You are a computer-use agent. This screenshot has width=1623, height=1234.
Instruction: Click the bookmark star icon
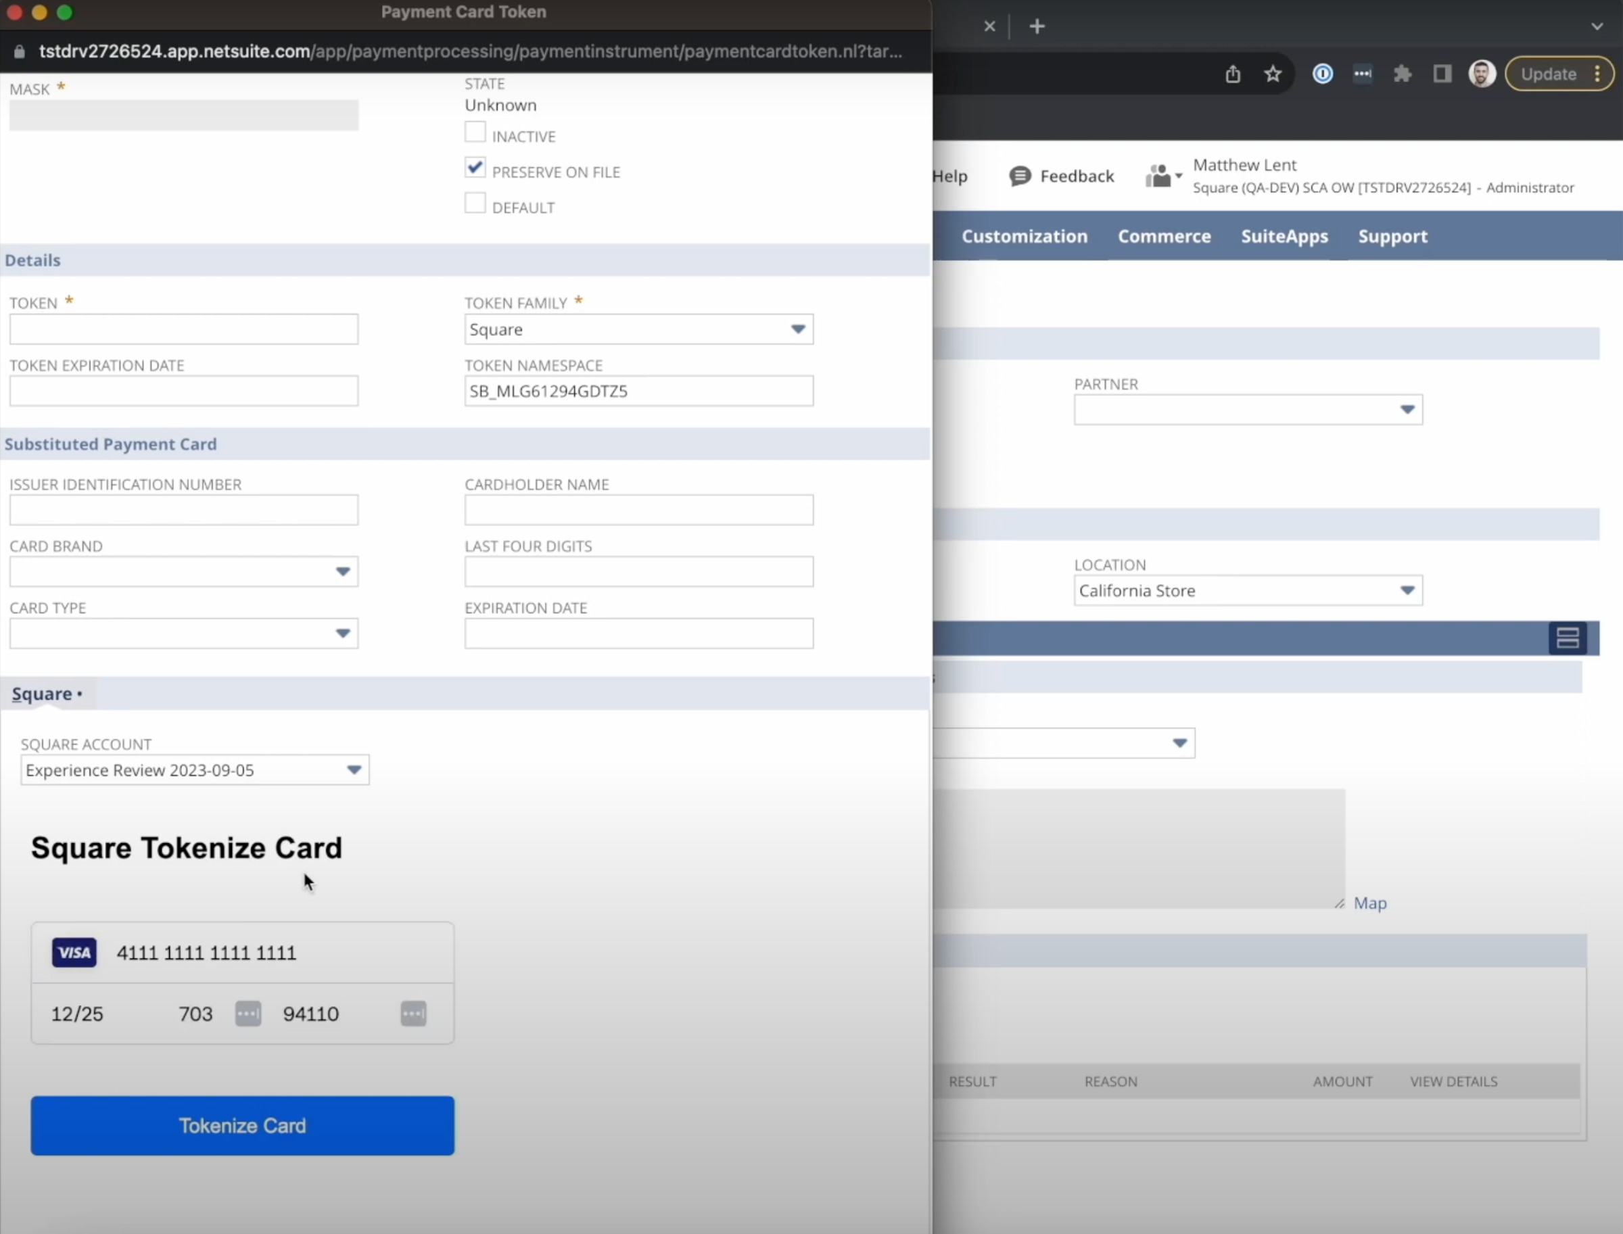point(1273,74)
